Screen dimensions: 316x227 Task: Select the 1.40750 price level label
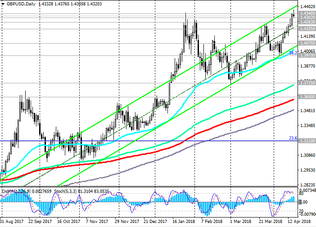click(x=307, y=43)
